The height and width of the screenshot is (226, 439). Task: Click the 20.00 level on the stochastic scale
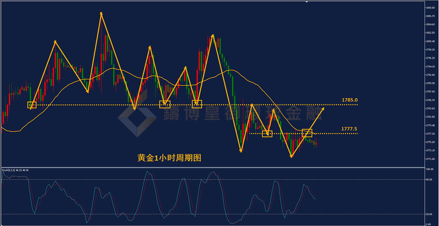tap(429, 214)
